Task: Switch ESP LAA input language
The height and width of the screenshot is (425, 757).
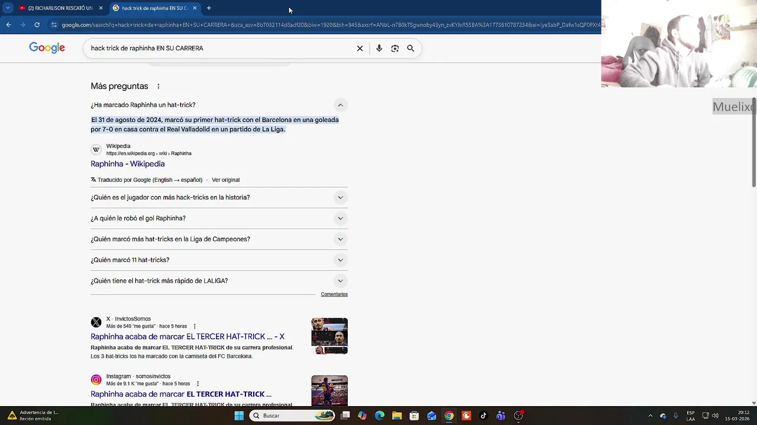Action: pos(691,416)
